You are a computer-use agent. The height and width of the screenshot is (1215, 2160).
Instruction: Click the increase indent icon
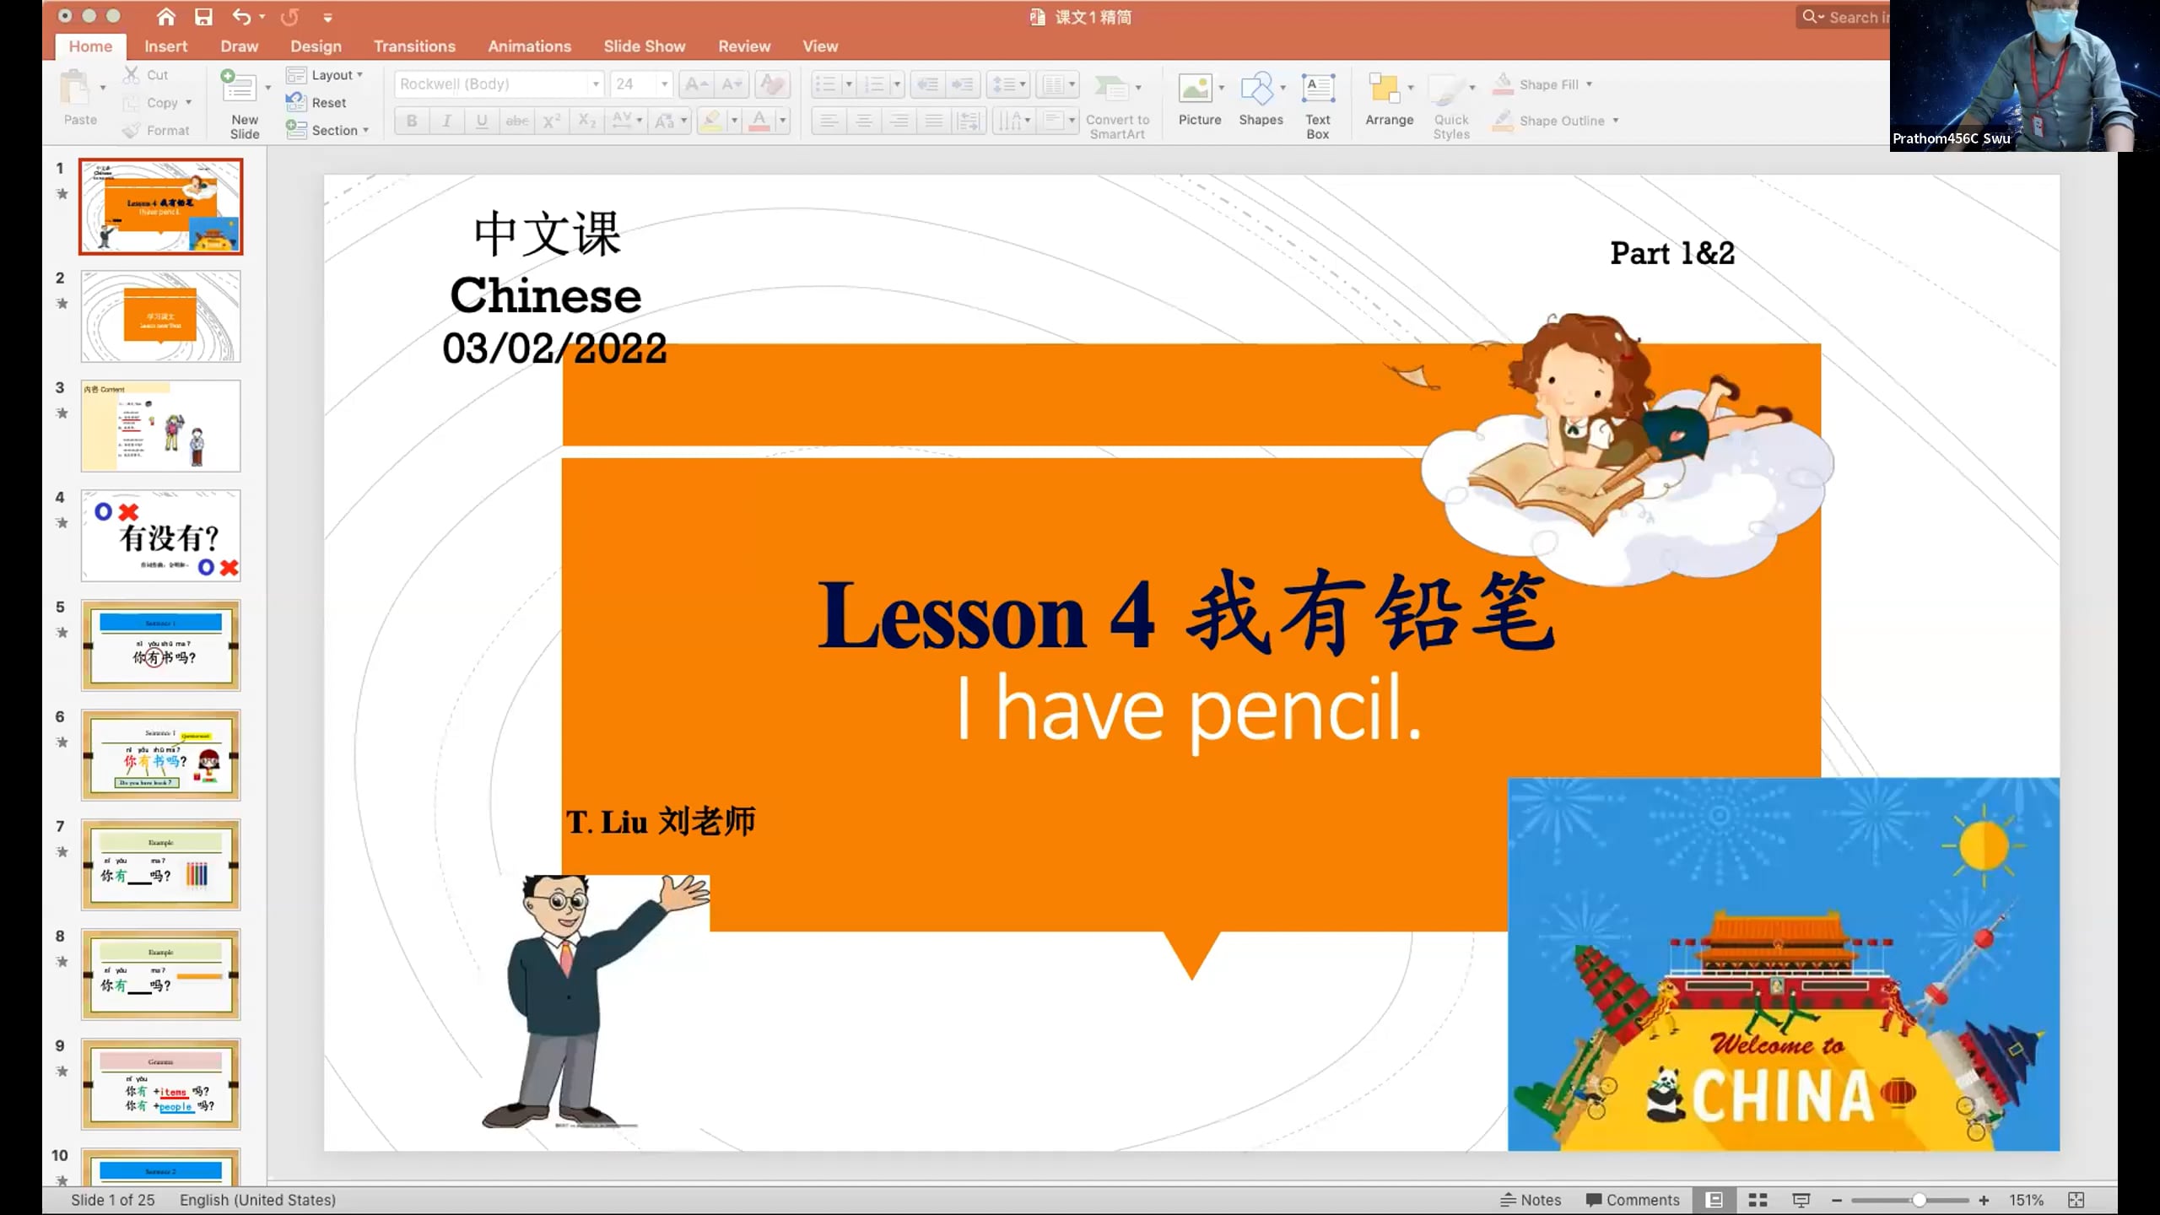coord(962,84)
